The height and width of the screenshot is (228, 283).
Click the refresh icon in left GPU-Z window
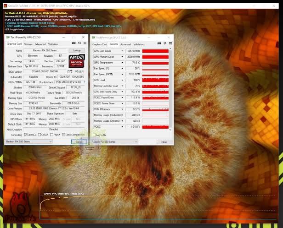pyautogui.click(x=79, y=43)
